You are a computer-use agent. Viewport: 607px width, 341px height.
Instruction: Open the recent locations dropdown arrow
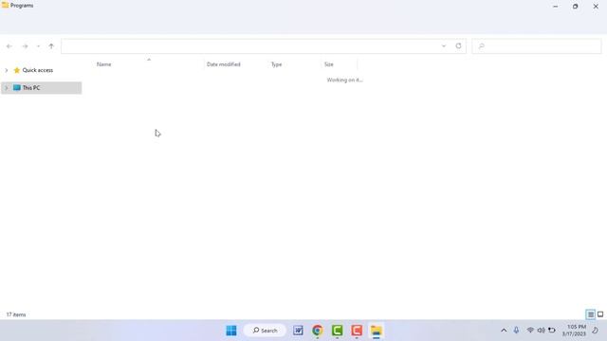(x=38, y=46)
